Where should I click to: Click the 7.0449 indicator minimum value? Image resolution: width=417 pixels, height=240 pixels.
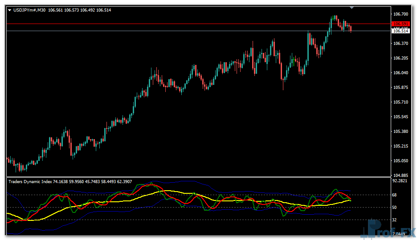400,233
